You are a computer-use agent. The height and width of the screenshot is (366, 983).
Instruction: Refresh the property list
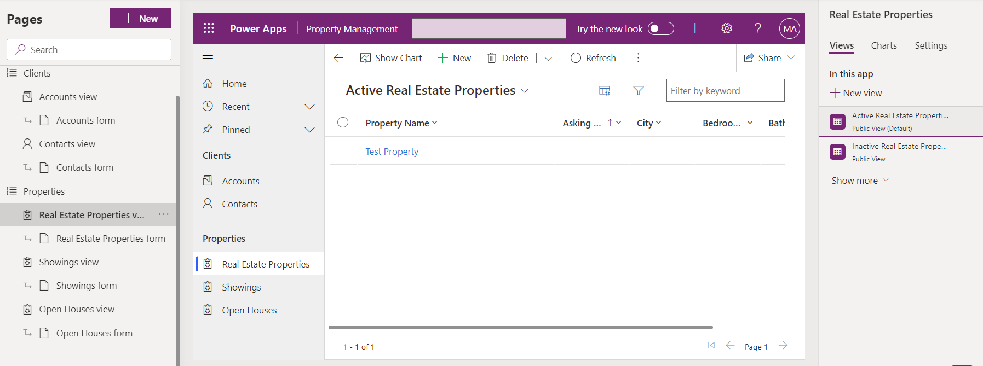point(593,58)
